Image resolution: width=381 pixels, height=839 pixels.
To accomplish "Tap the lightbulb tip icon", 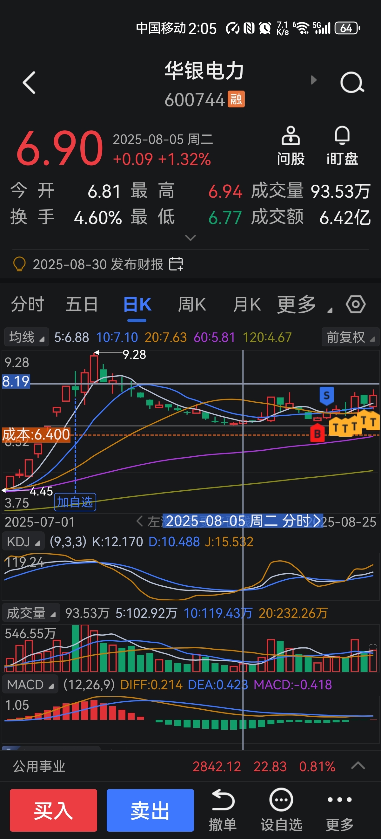I will click(19, 264).
